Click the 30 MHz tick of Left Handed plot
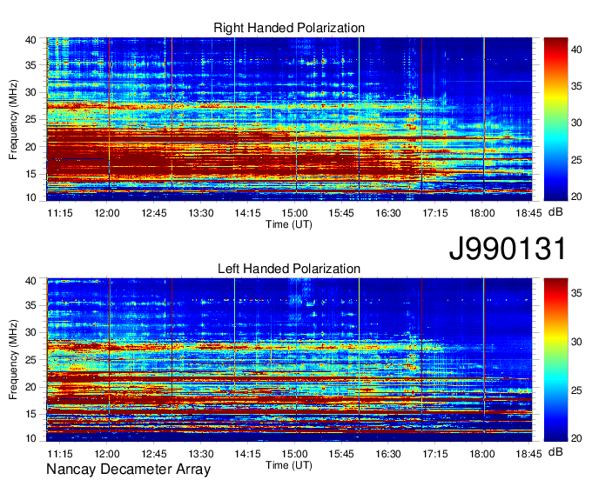Screen dimensions: 592x480 pos(30,332)
